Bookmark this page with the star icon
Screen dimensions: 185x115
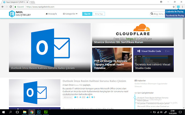174,7
